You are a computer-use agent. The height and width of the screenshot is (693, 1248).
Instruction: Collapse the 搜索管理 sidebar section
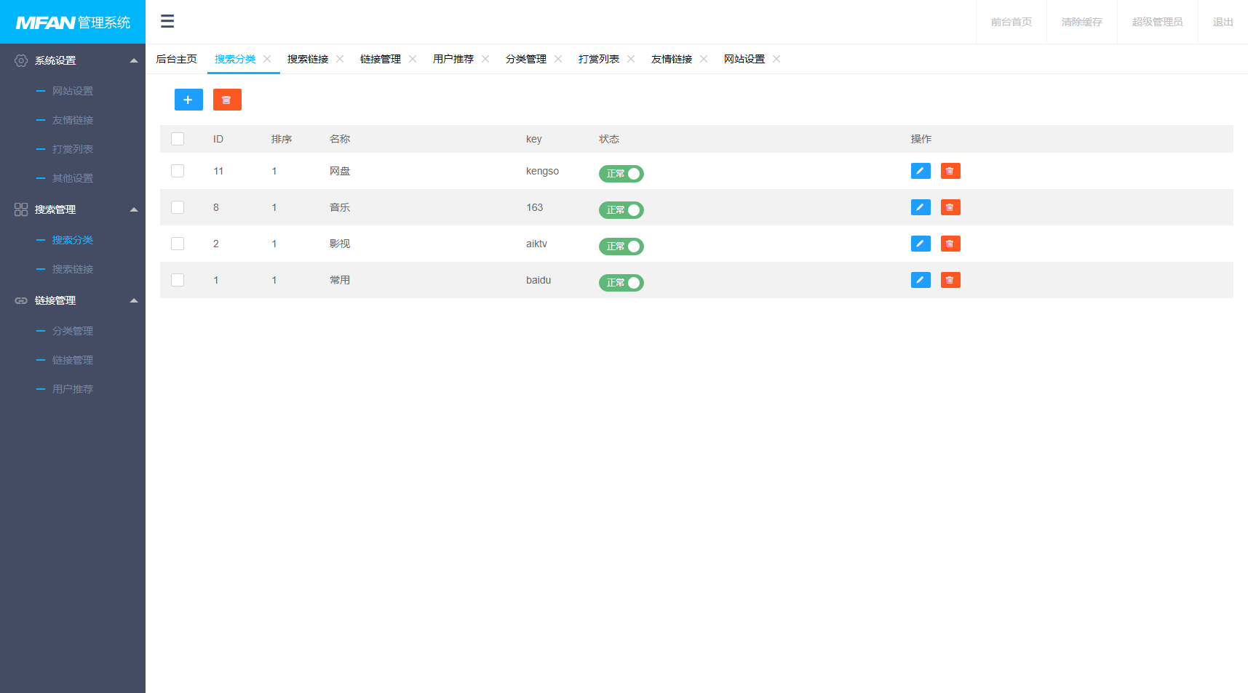coord(133,209)
